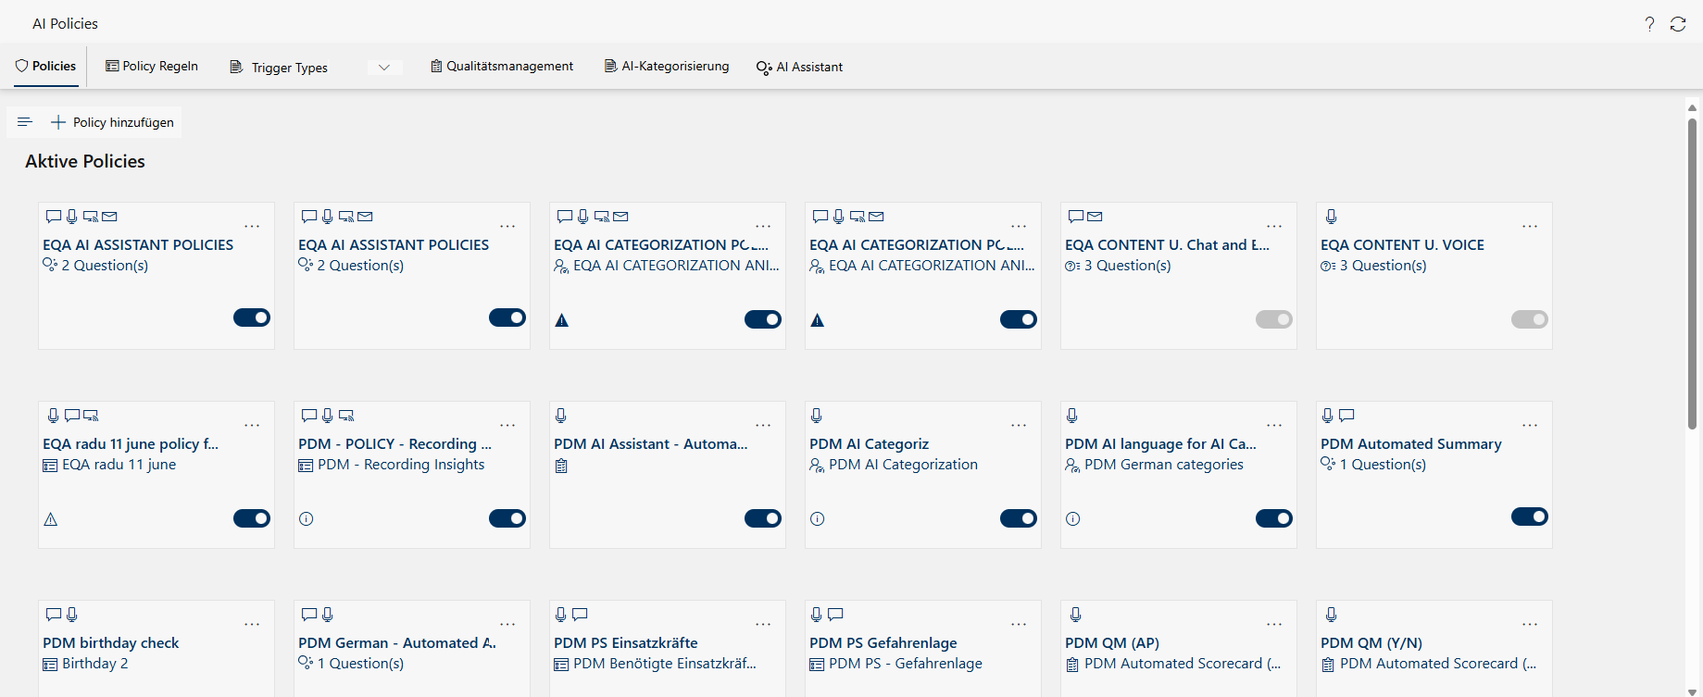1703x697 pixels.
Task: Expand the Trigger Types dropdown chevron
Action: coord(384,68)
